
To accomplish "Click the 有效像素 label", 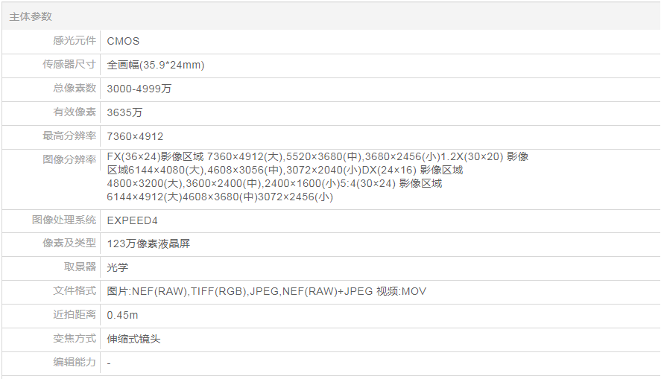I will 75,112.
